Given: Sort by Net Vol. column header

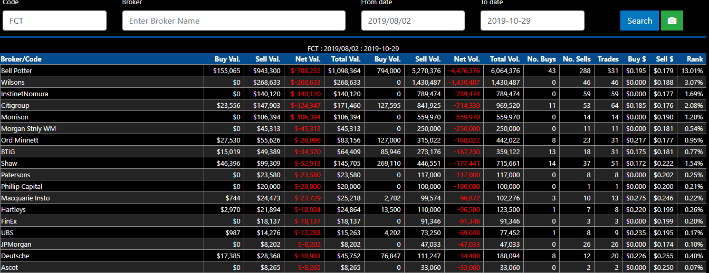Looking at the screenshot, I should pos(467,59).
